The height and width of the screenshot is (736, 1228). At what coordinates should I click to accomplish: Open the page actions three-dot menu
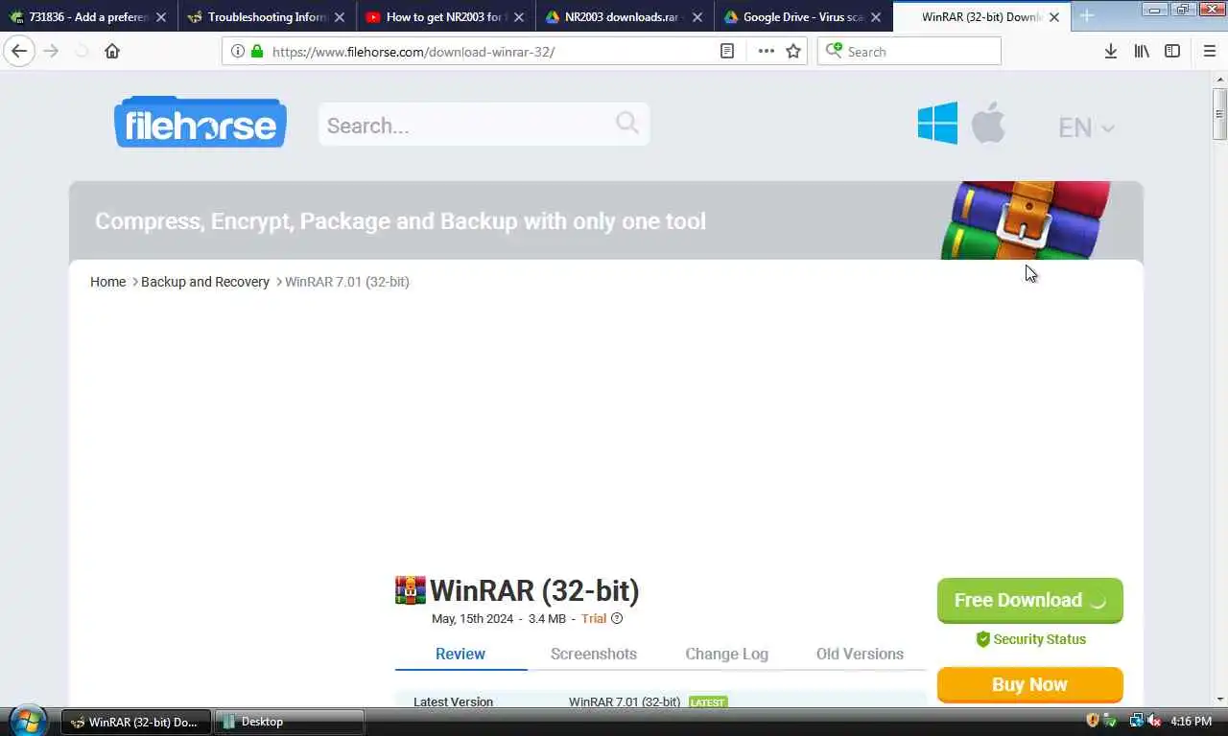pyautogui.click(x=766, y=51)
